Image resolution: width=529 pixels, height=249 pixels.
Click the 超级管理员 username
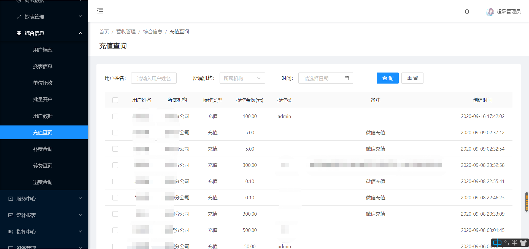[x=509, y=12]
